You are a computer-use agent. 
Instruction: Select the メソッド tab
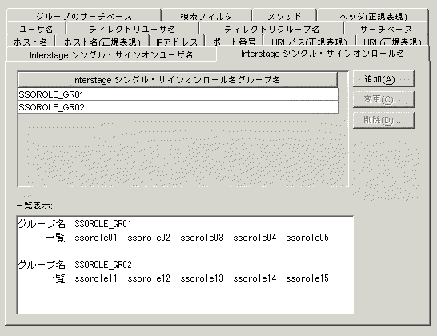pos(284,16)
